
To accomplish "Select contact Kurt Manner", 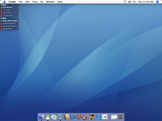I will pyautogui.click(x=7, y=7).
